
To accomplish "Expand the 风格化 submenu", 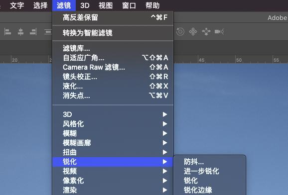I will pyautogui.click(x=113, y=124).
